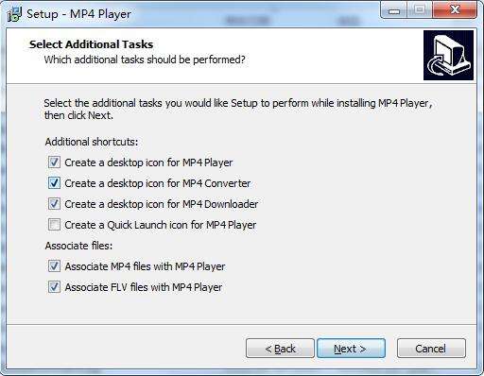Uncheck desktop icon for MP4 Player
Viewport: 484px width, 376px height.
pos(54,162)
